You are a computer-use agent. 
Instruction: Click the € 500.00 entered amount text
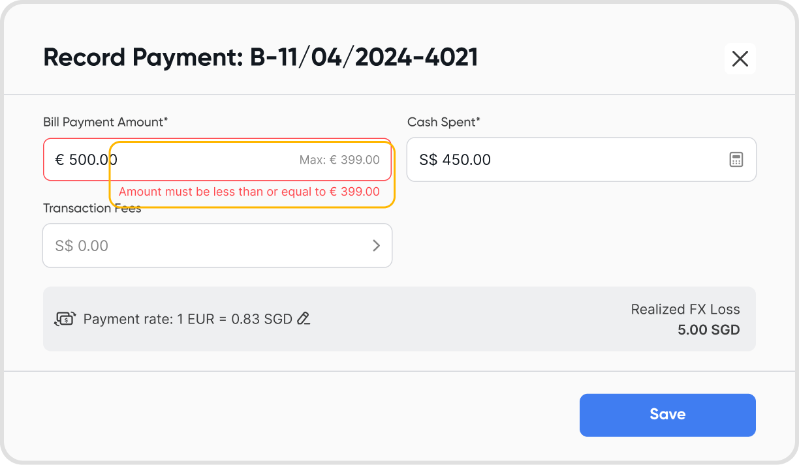pos(86,160)
